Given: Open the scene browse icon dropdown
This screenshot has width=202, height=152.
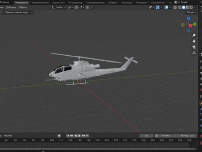Looking at the screenshot, I should tap(177, 2).
